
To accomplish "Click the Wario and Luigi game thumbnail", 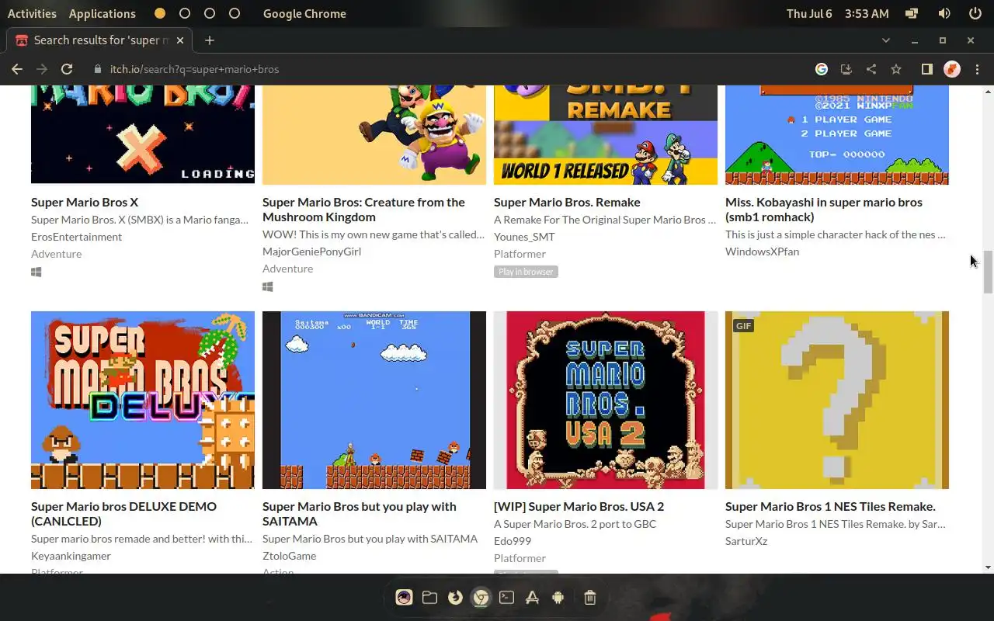I will (374, 134).
